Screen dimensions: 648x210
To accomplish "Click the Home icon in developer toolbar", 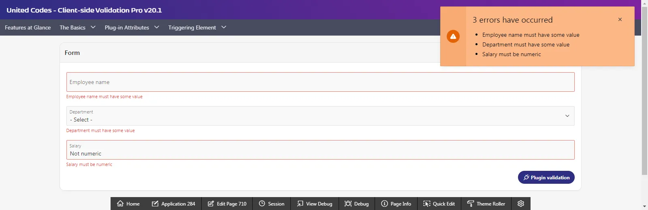I will 120,204.
